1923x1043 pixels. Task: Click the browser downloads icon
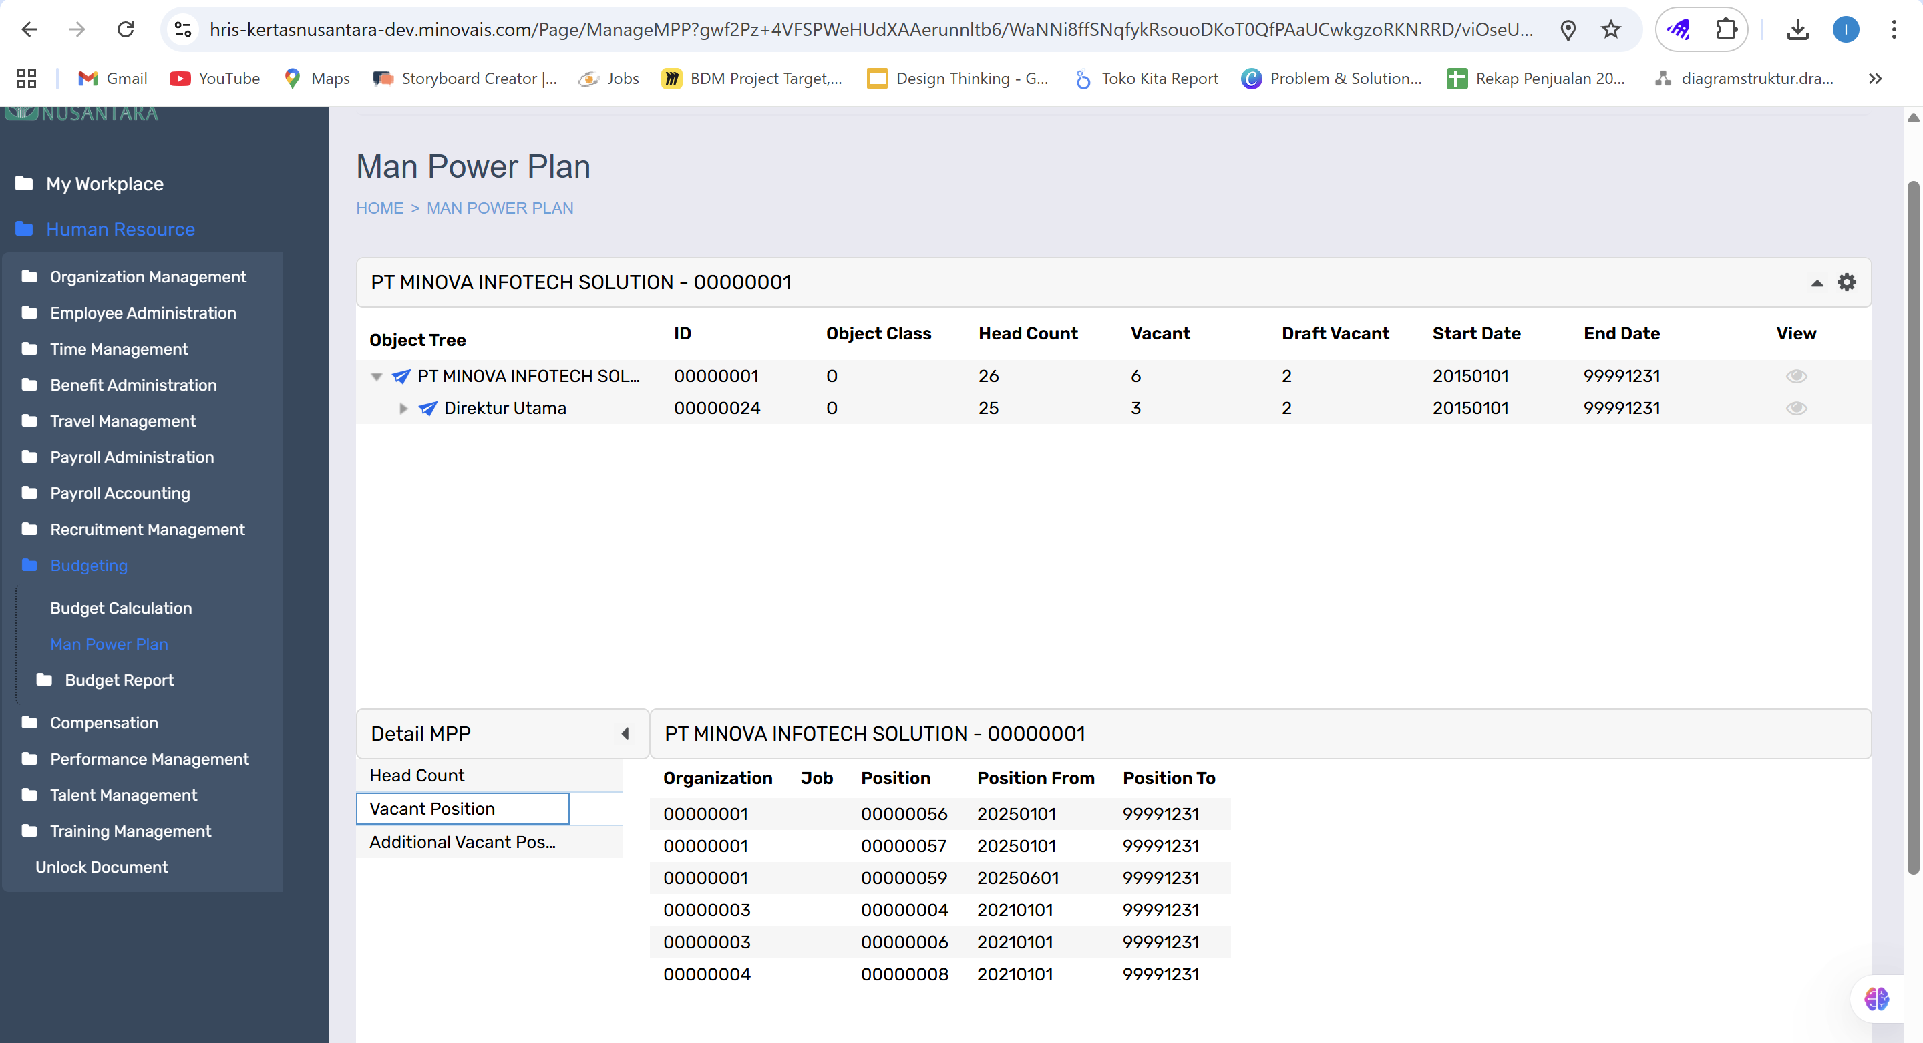click(1797, 30)
